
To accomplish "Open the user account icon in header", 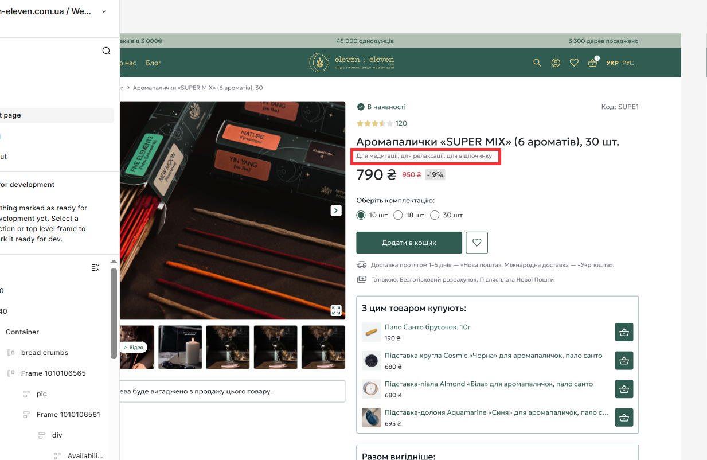I will click(556, 63).
